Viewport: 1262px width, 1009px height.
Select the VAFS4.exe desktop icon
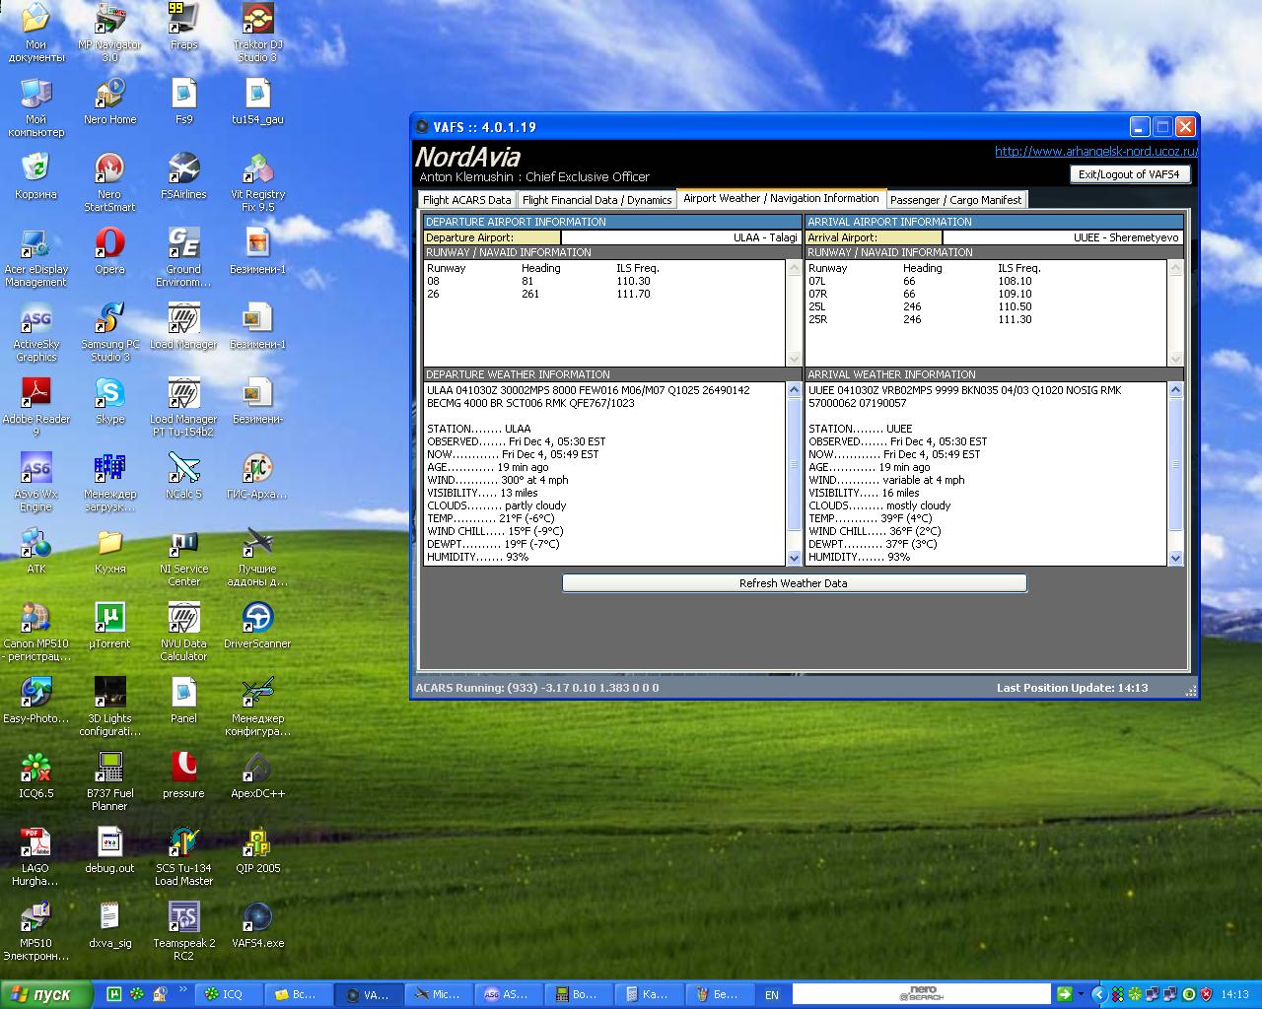(x=257, y=925)
